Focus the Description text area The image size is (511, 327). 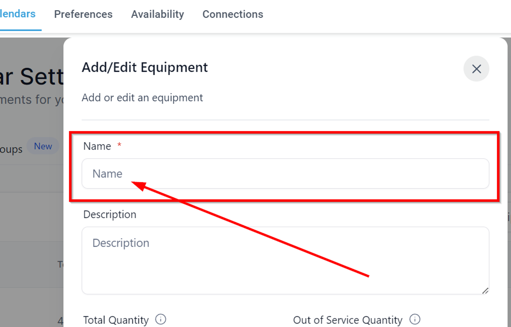point(285,260)
